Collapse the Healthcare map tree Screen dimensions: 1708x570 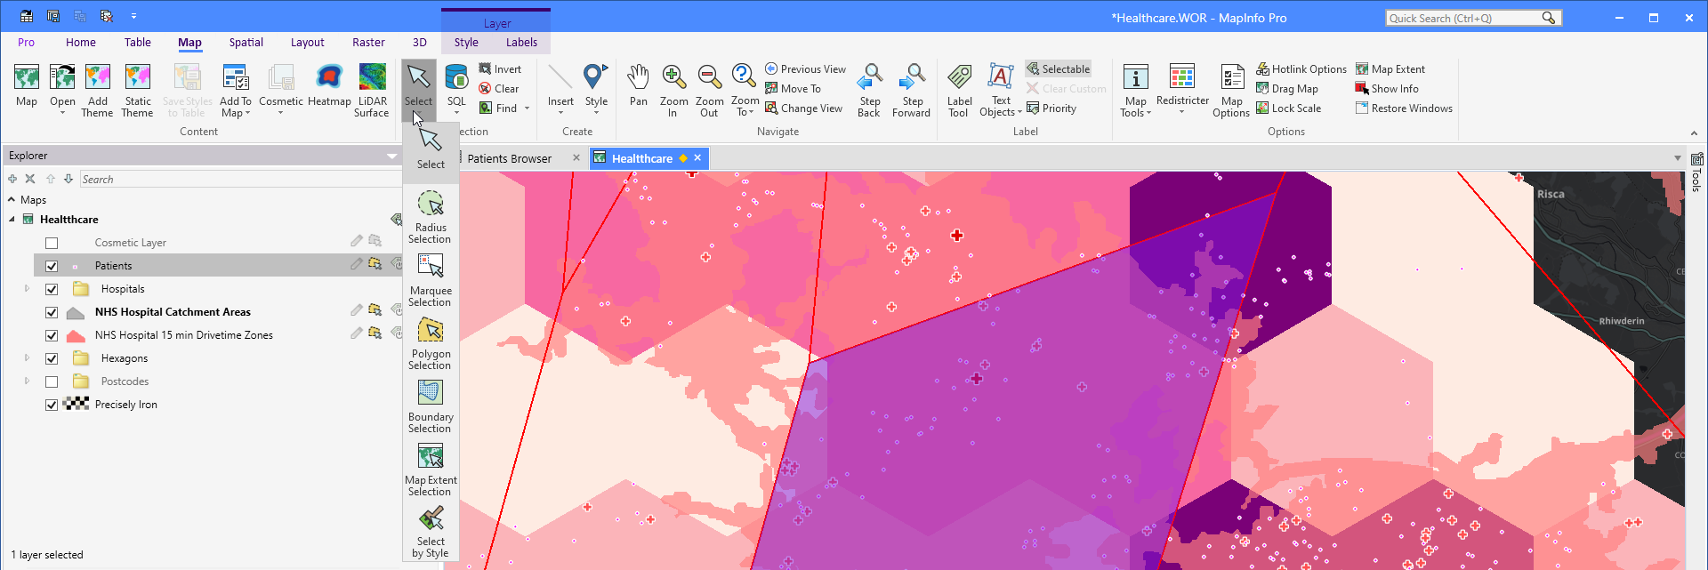point(12,219)
